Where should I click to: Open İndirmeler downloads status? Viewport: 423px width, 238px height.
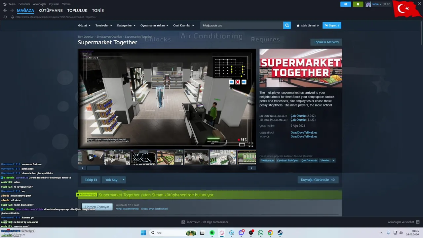coord(205,222)
